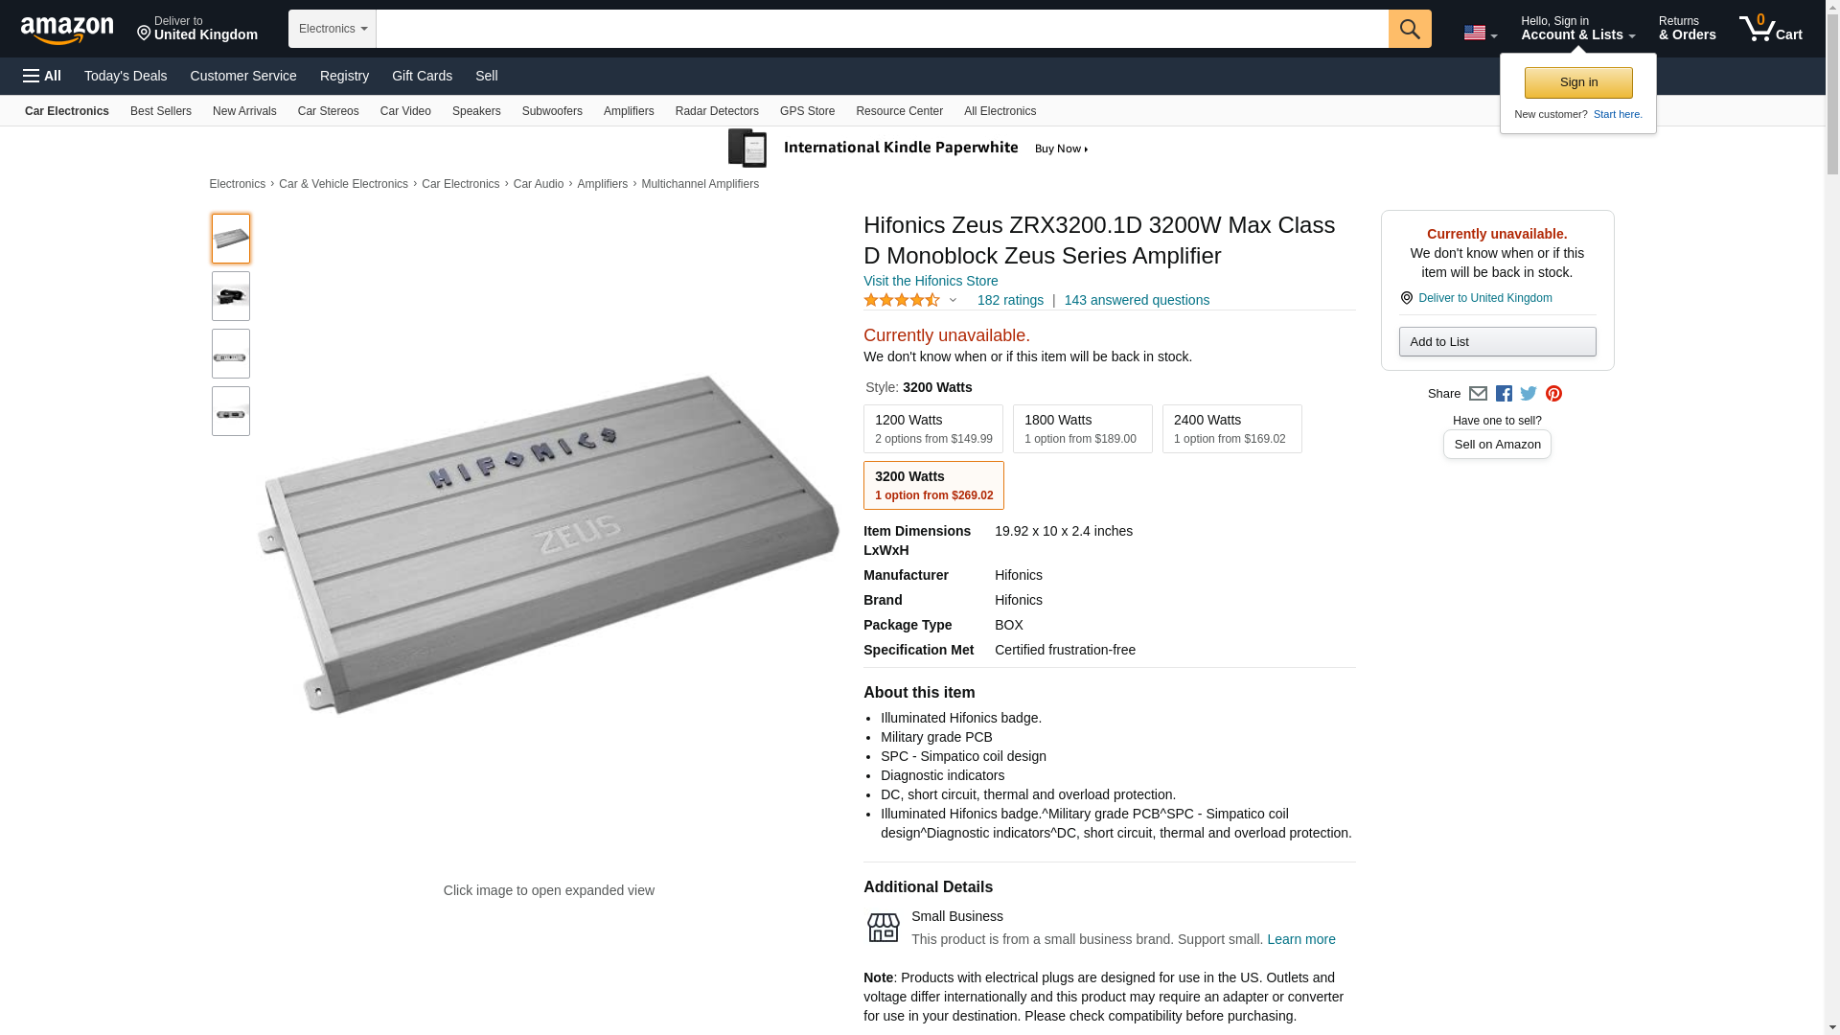Screen dimensions: 1840x1035
Task: Open the Amazon logo home link
Action: point(67,30)
